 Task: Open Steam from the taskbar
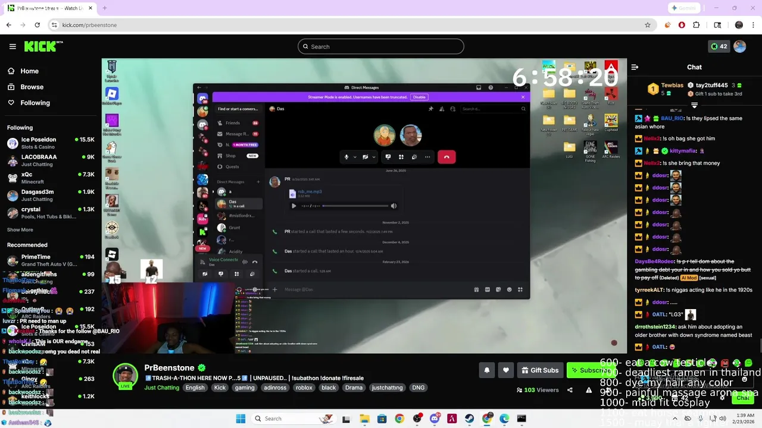[x=470, y=418]
